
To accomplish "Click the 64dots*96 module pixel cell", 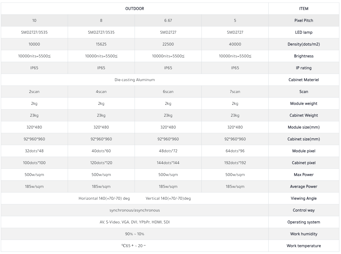I will 235,151.
